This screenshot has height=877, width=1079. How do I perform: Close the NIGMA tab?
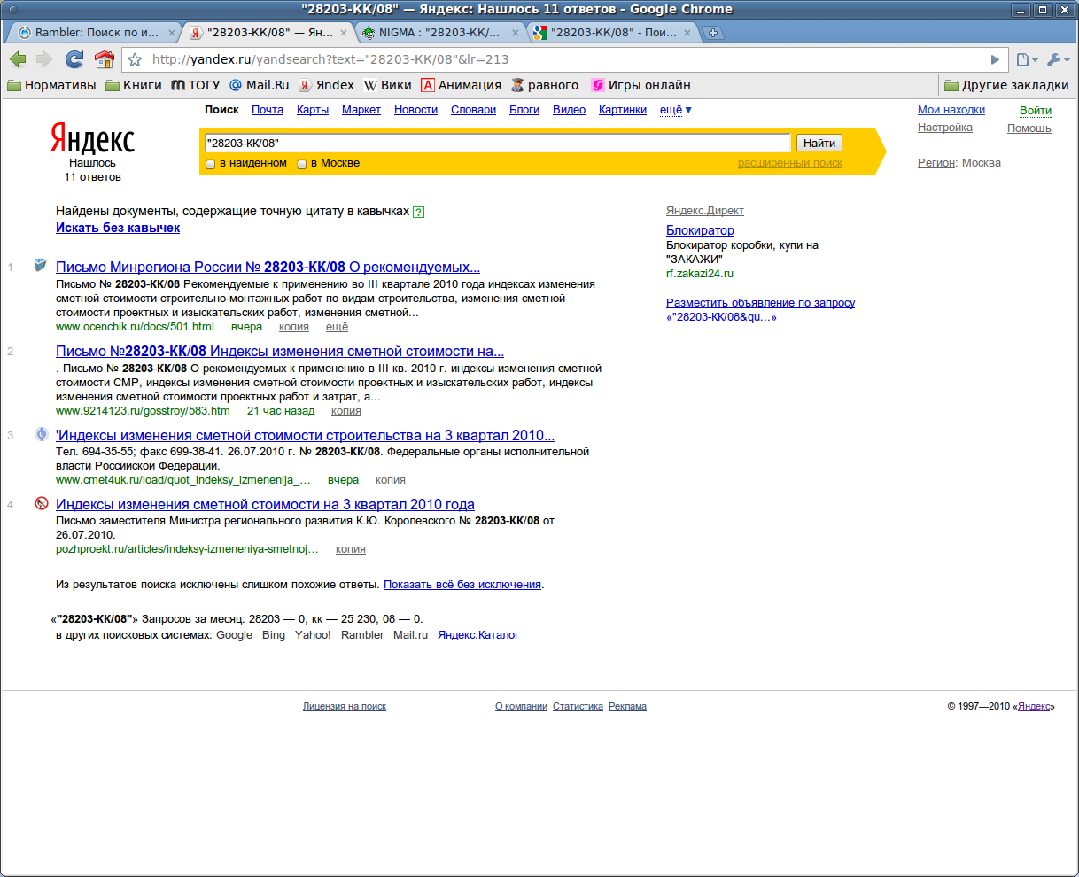pyautogui.click(x=516, y=33)
